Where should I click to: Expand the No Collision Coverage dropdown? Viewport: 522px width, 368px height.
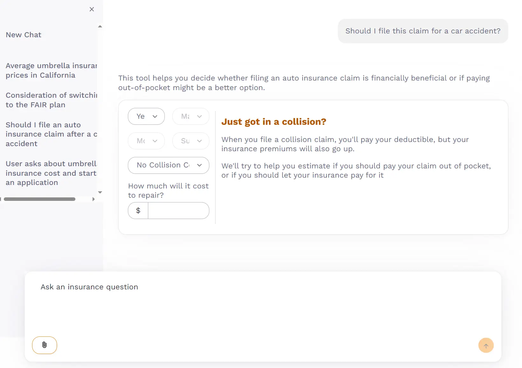[x=168, y=165]
